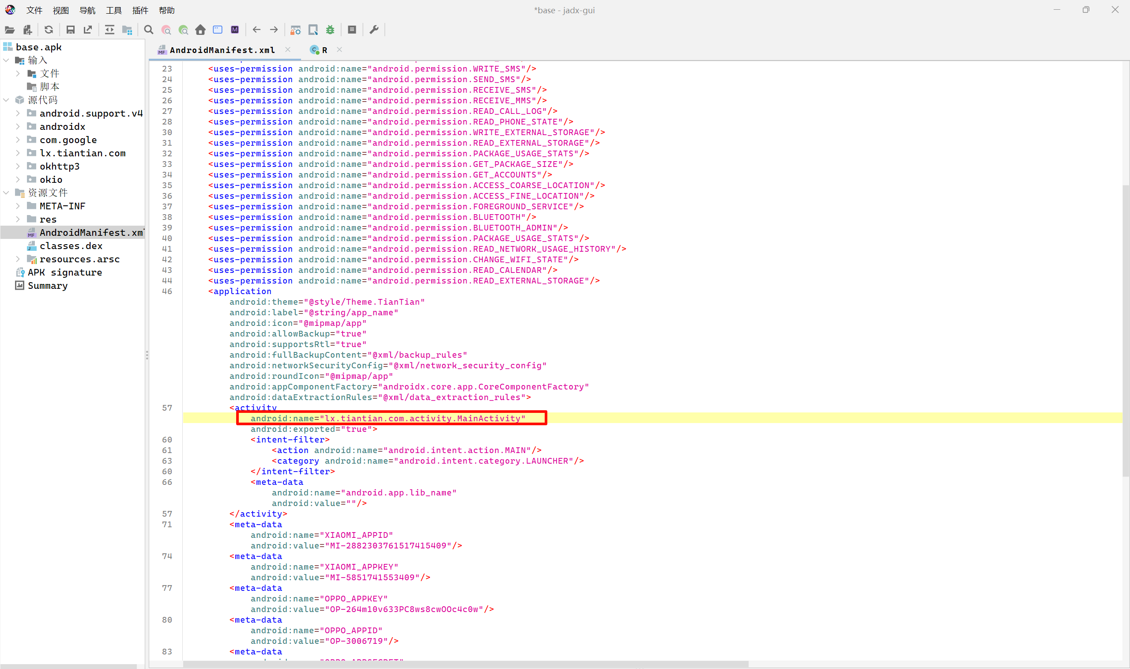The height and width of the screenshot is (669, 1130).
Task: Collapse the 输入 tree node
Action: click(x=6, y=60)
